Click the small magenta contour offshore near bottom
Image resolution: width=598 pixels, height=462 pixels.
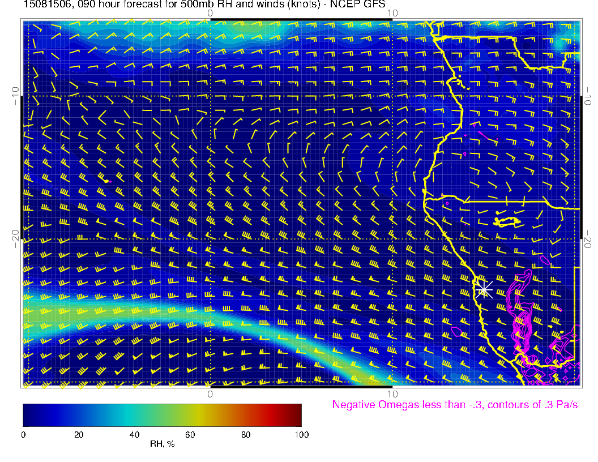[x=457, y=332]
